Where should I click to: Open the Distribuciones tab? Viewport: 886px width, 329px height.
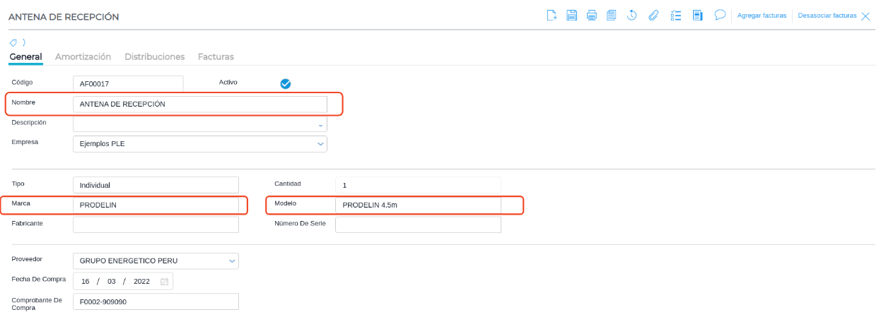tap(154, 56)
